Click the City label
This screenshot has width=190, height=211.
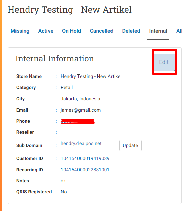pos(20,99)
